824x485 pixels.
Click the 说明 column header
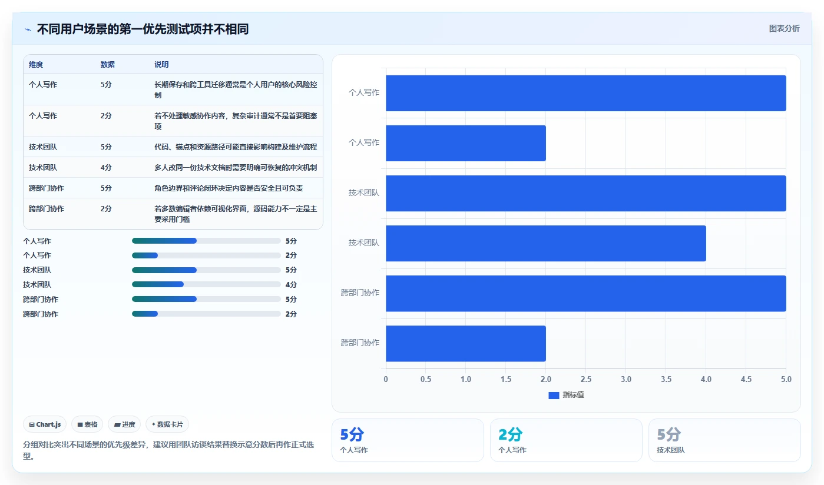[161, 65]
